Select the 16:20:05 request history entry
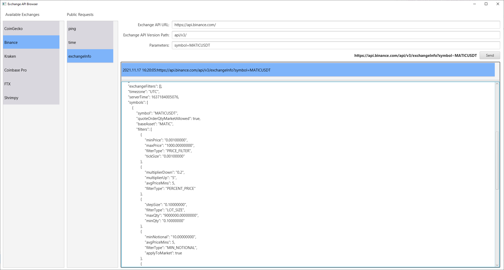The width and height of the screenshot is (504, 270). click(x=308, y=70)
